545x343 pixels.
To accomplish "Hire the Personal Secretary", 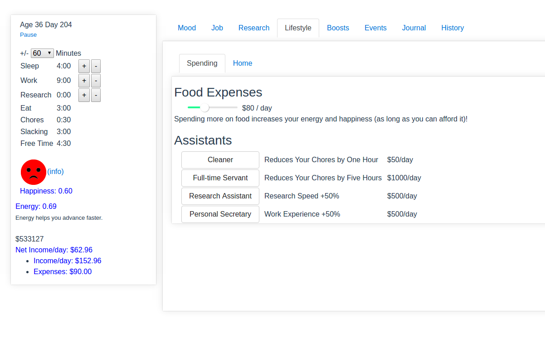I will (220, 214).
